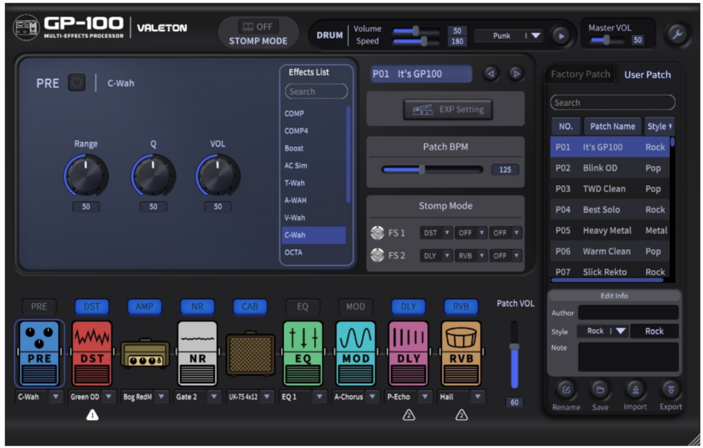The height and width of the screenshot is (448, 703).
Task: Open the Bog RedM amp dropdown
Action: 144,397
